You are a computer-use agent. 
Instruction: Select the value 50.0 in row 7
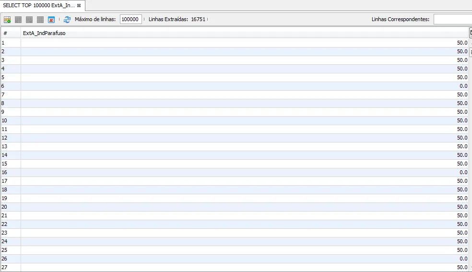pyautogui.click(x=462, y=95)
